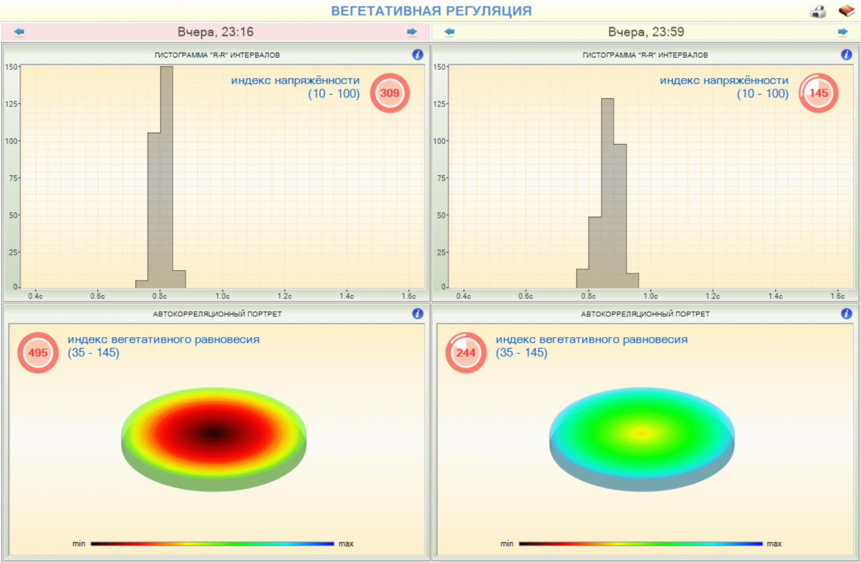Click the right min-max color scale bar
Screen dimensions: 861x563
click(641, 544)
